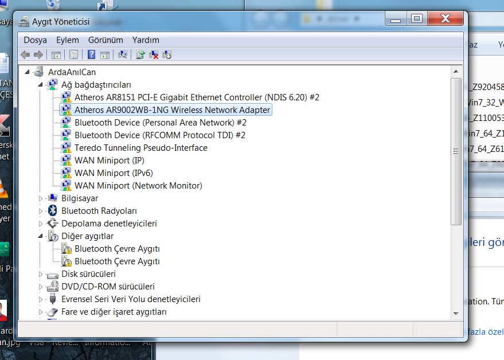504x360 pixels.
Task: Open the Dosya menu
Action: click(35, 40)
